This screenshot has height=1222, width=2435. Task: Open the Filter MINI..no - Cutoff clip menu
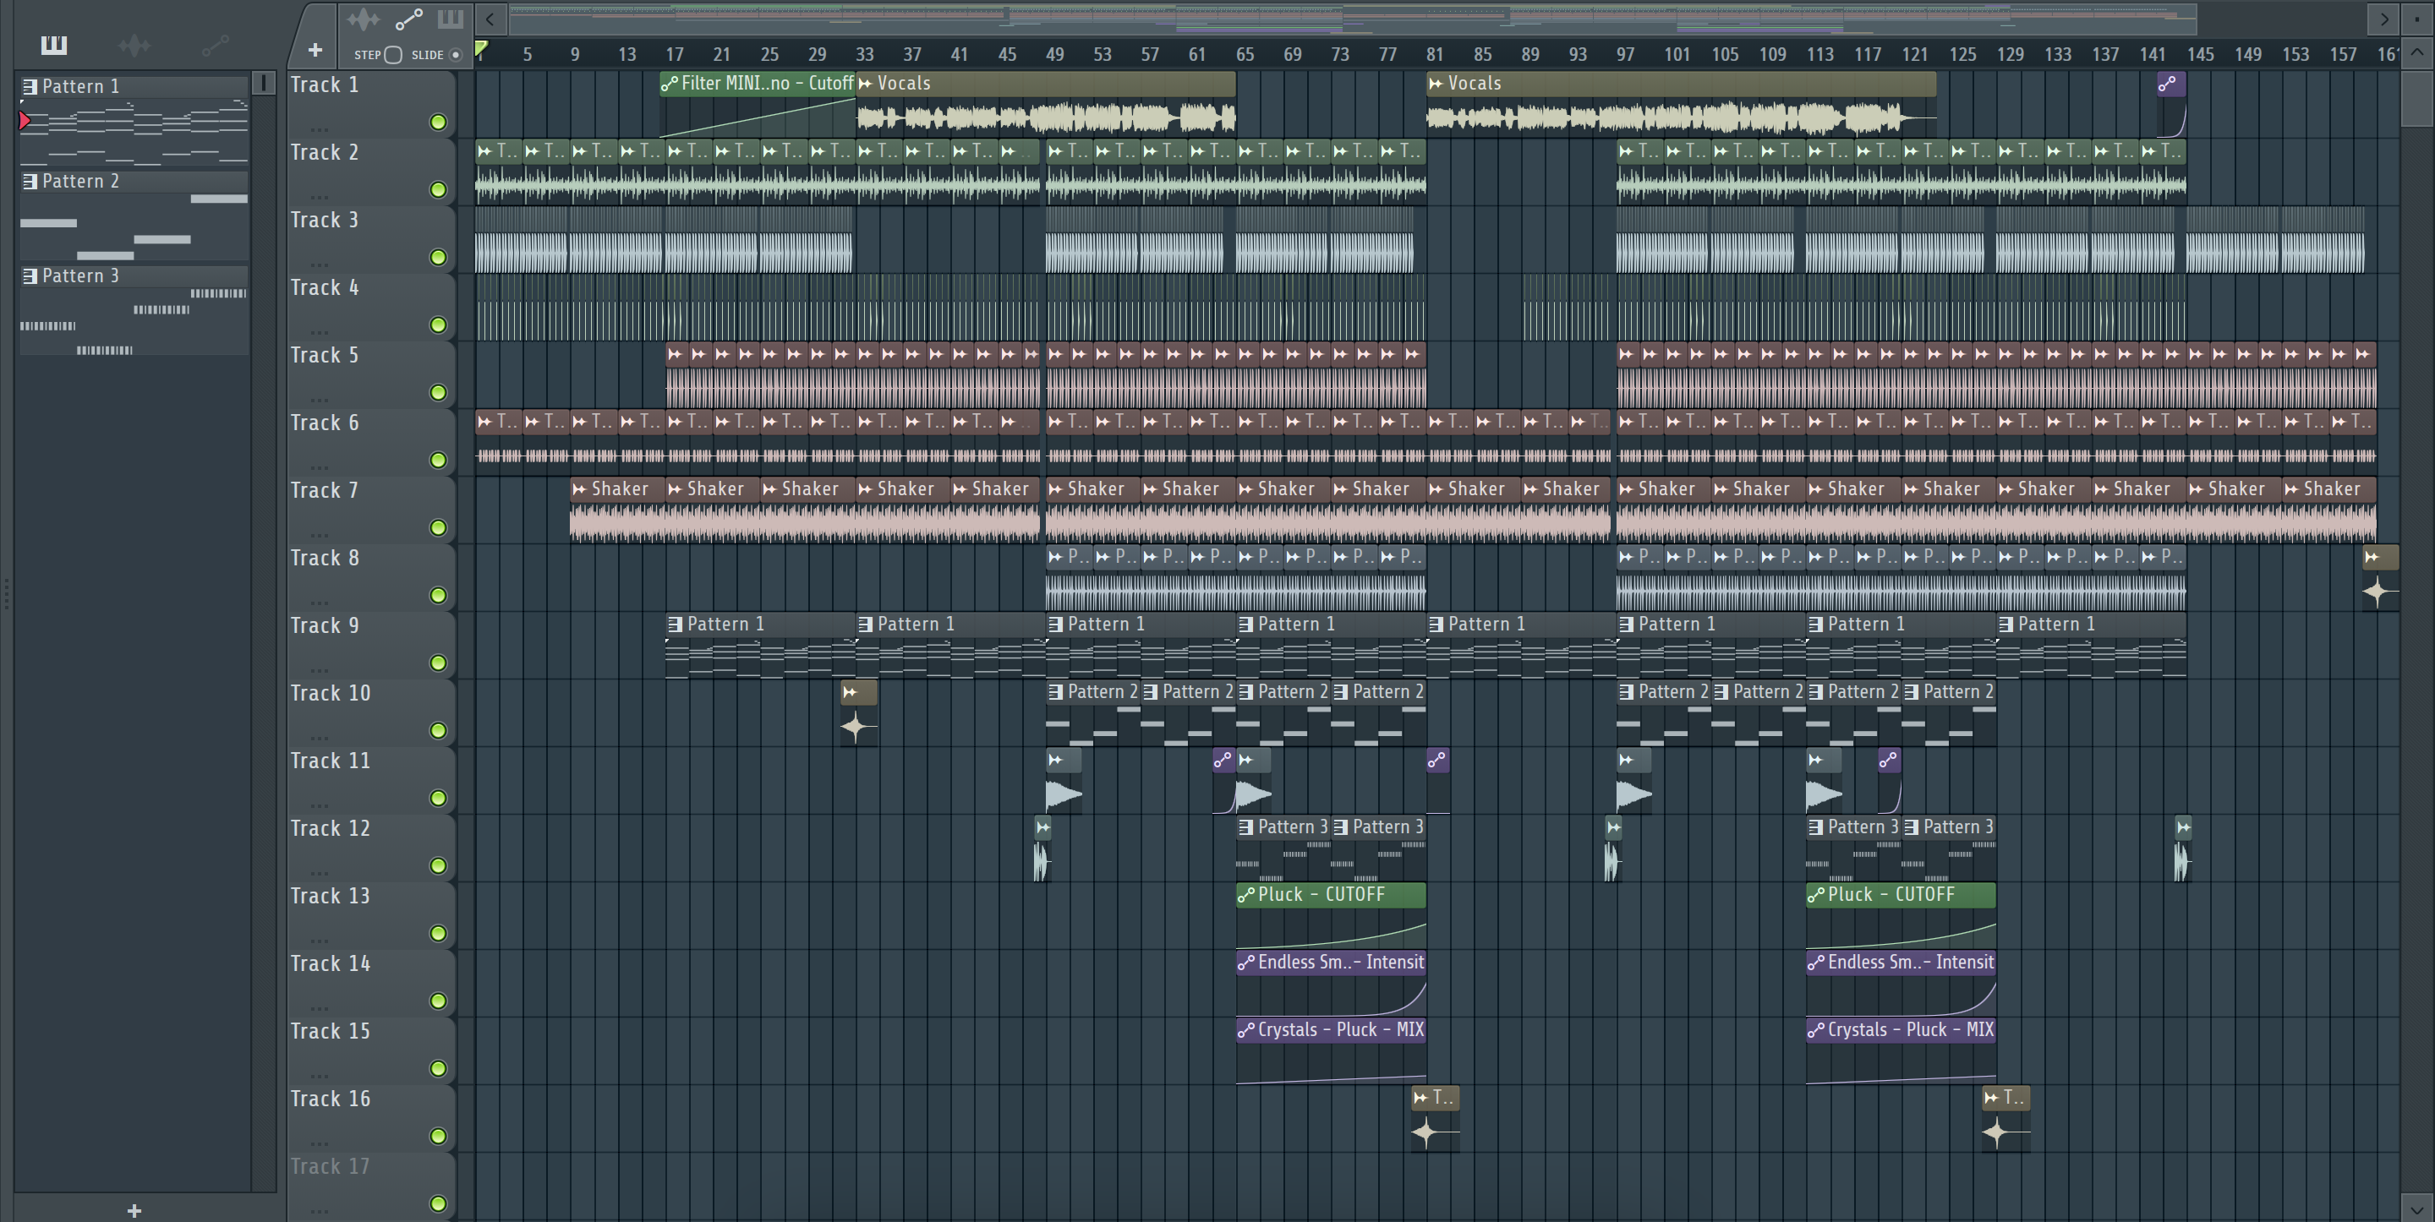(x=670, y=83)
